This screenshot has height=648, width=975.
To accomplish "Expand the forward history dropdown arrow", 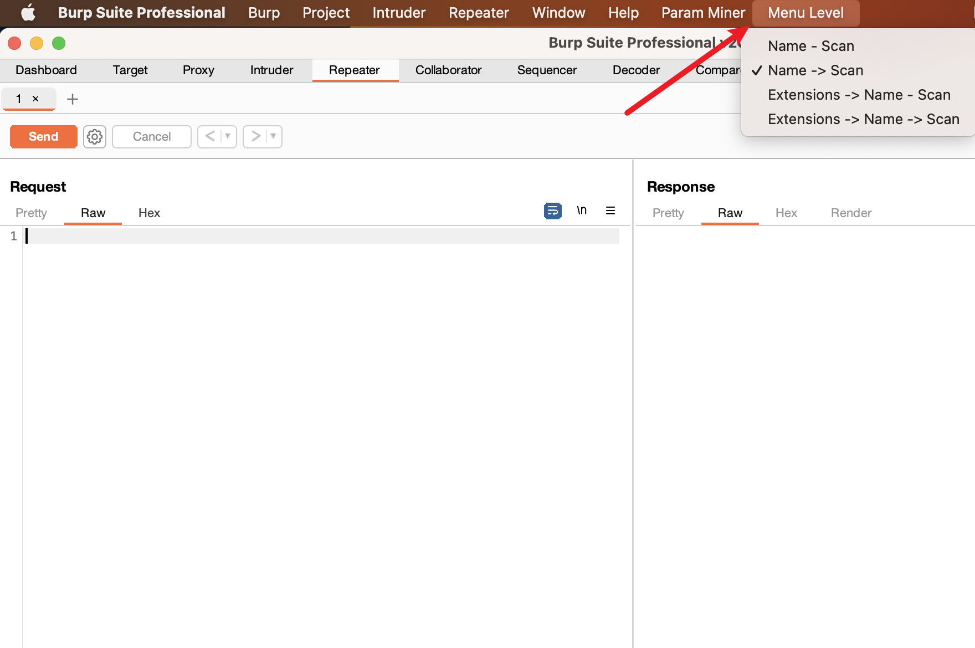I will (x=273, y=136).
